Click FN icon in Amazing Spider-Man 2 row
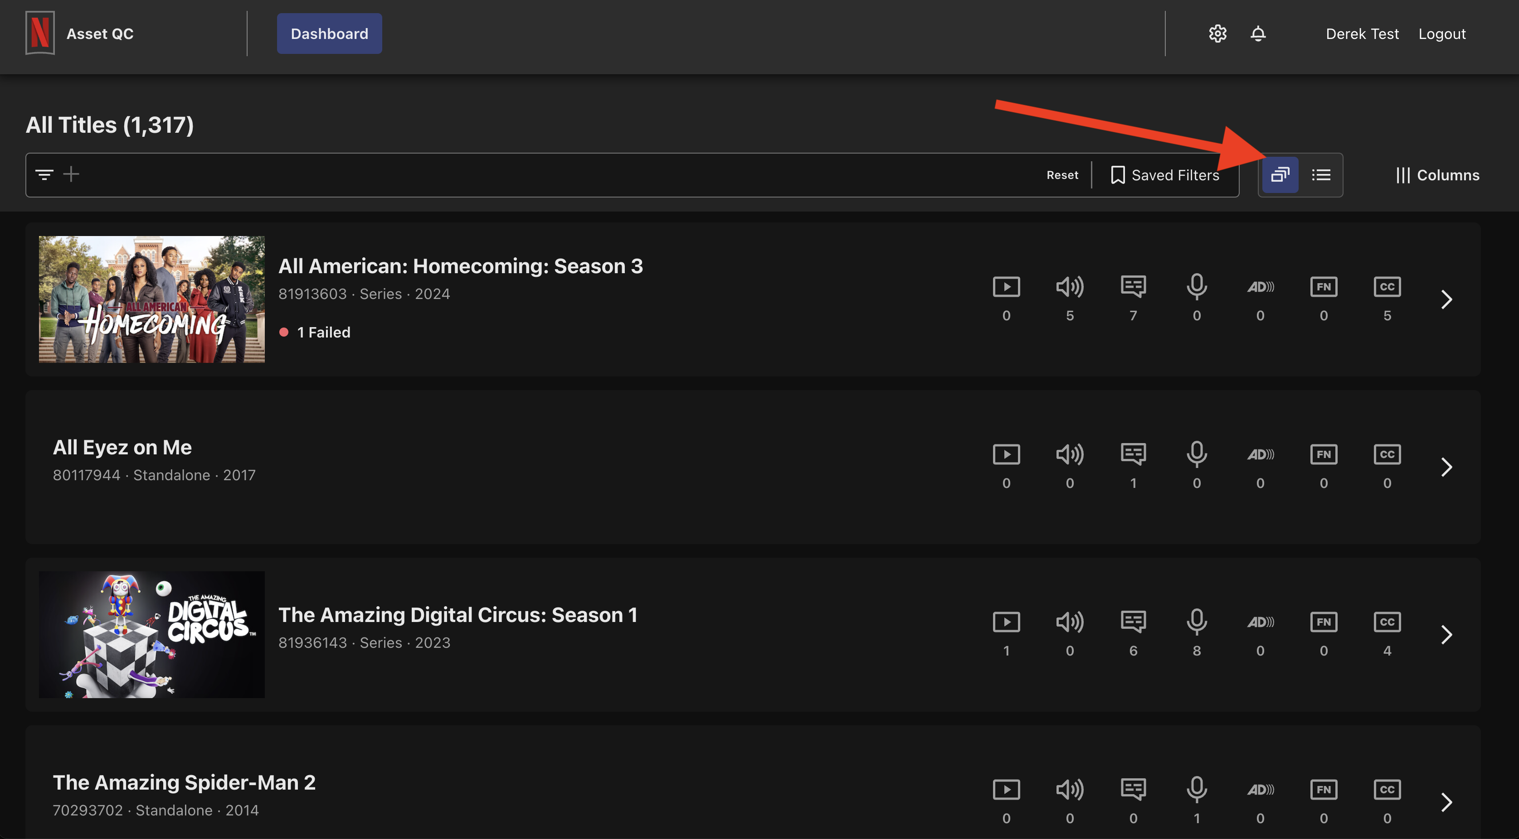The image size is (1519, 839). click(1323, 790)
